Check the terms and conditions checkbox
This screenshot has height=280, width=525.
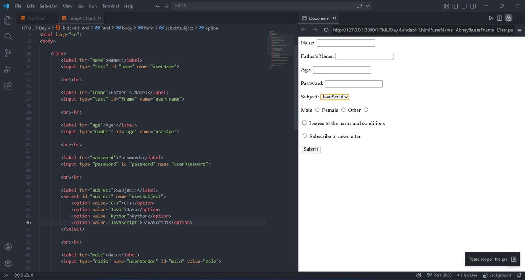[x=304, y=123]
